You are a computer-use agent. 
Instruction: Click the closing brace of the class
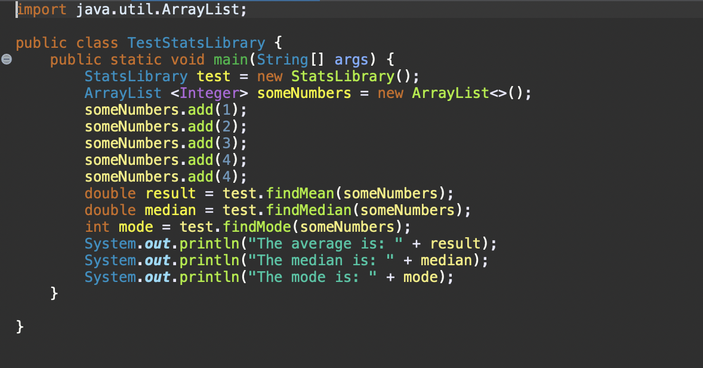point(20,327)
